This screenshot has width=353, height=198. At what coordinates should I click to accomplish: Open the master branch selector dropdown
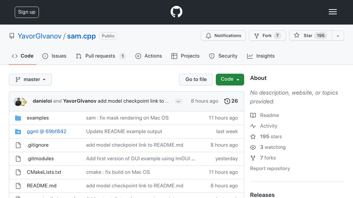31,80
